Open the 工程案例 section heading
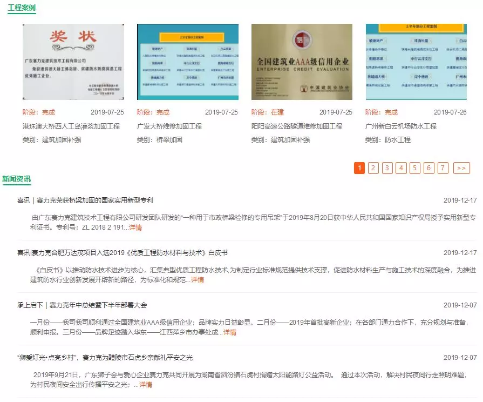The image size is (483, 402). (22, 8)
